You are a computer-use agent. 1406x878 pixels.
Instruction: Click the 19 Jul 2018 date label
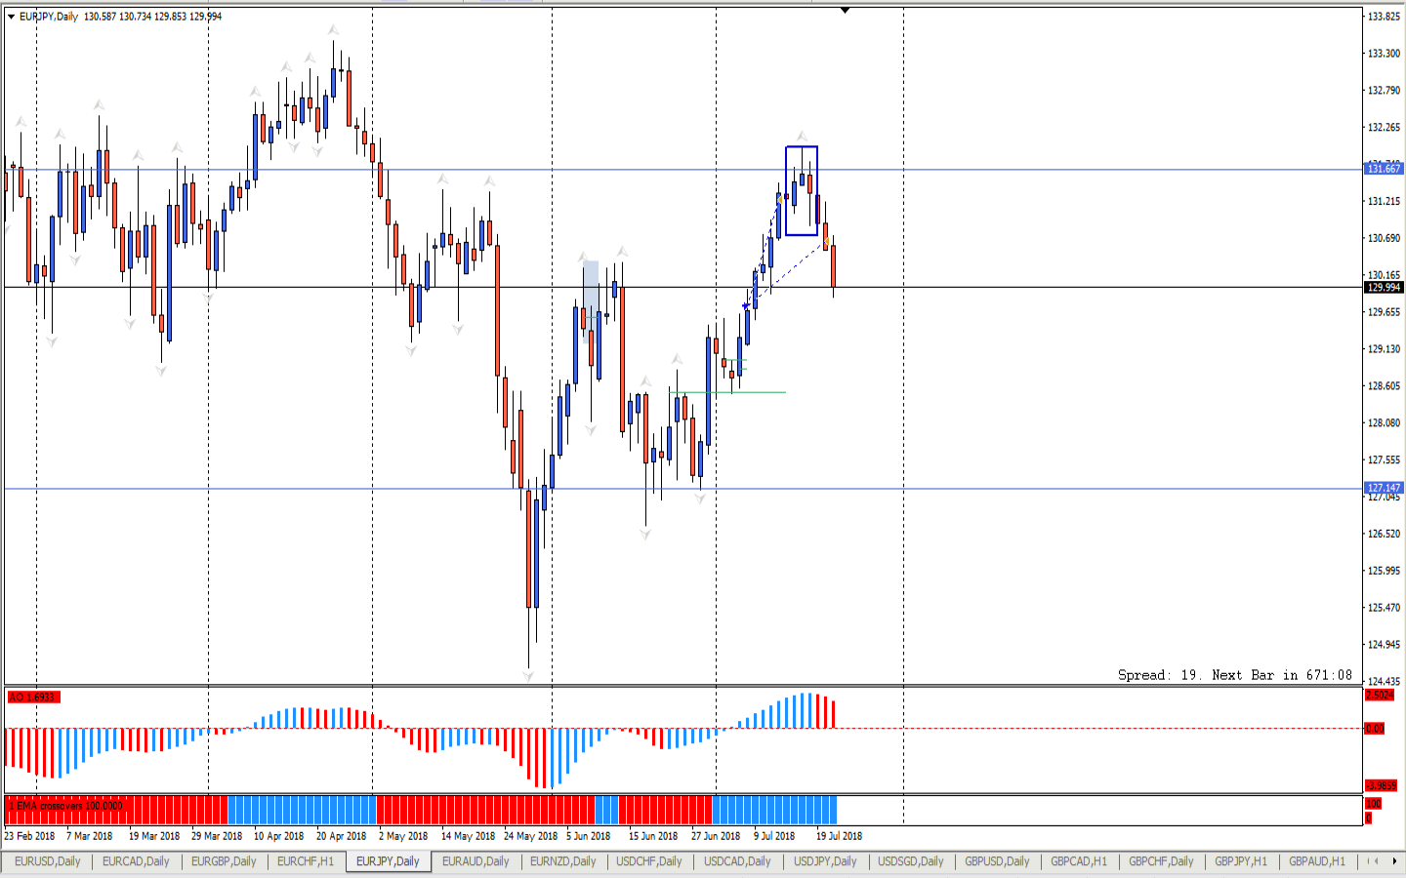839,836
